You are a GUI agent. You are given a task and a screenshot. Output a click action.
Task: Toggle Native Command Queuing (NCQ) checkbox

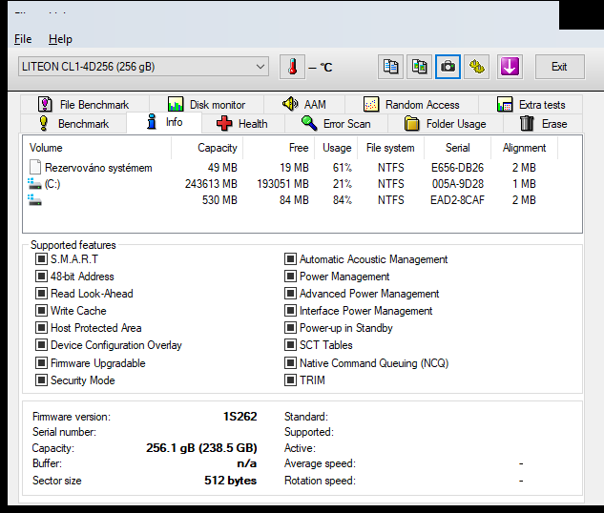click(290, 362)
